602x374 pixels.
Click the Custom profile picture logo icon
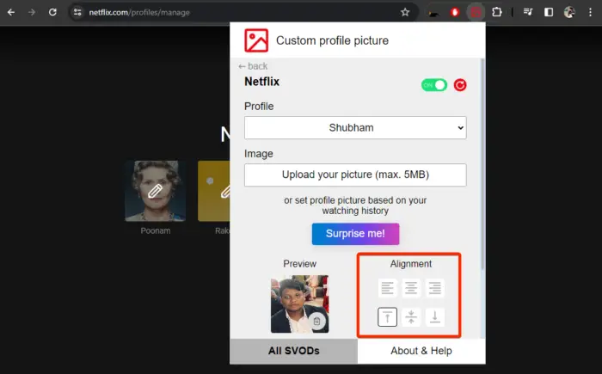256,40
